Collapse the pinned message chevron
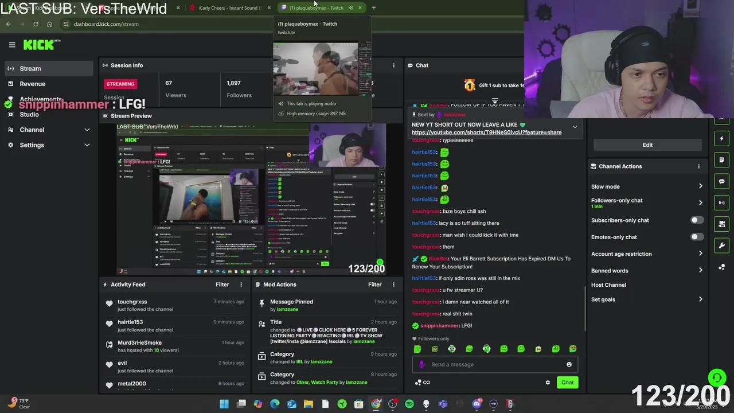Image resolution: width=734 pixels, height=413 pixels. pos(575,127)
